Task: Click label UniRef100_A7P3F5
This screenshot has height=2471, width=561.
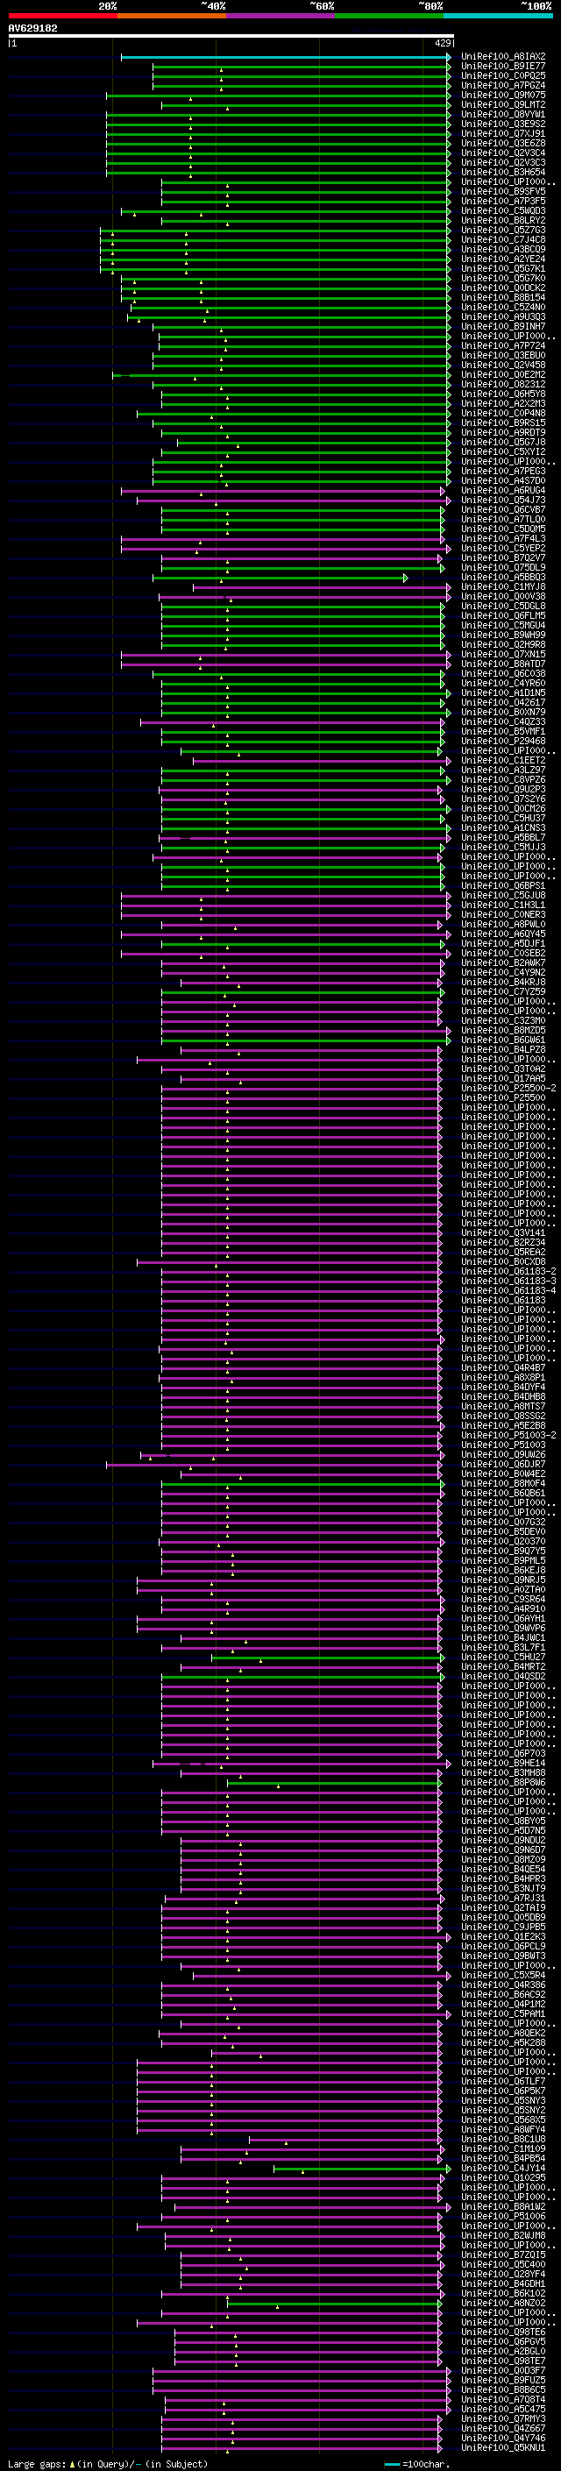Action: click(502, 202)
